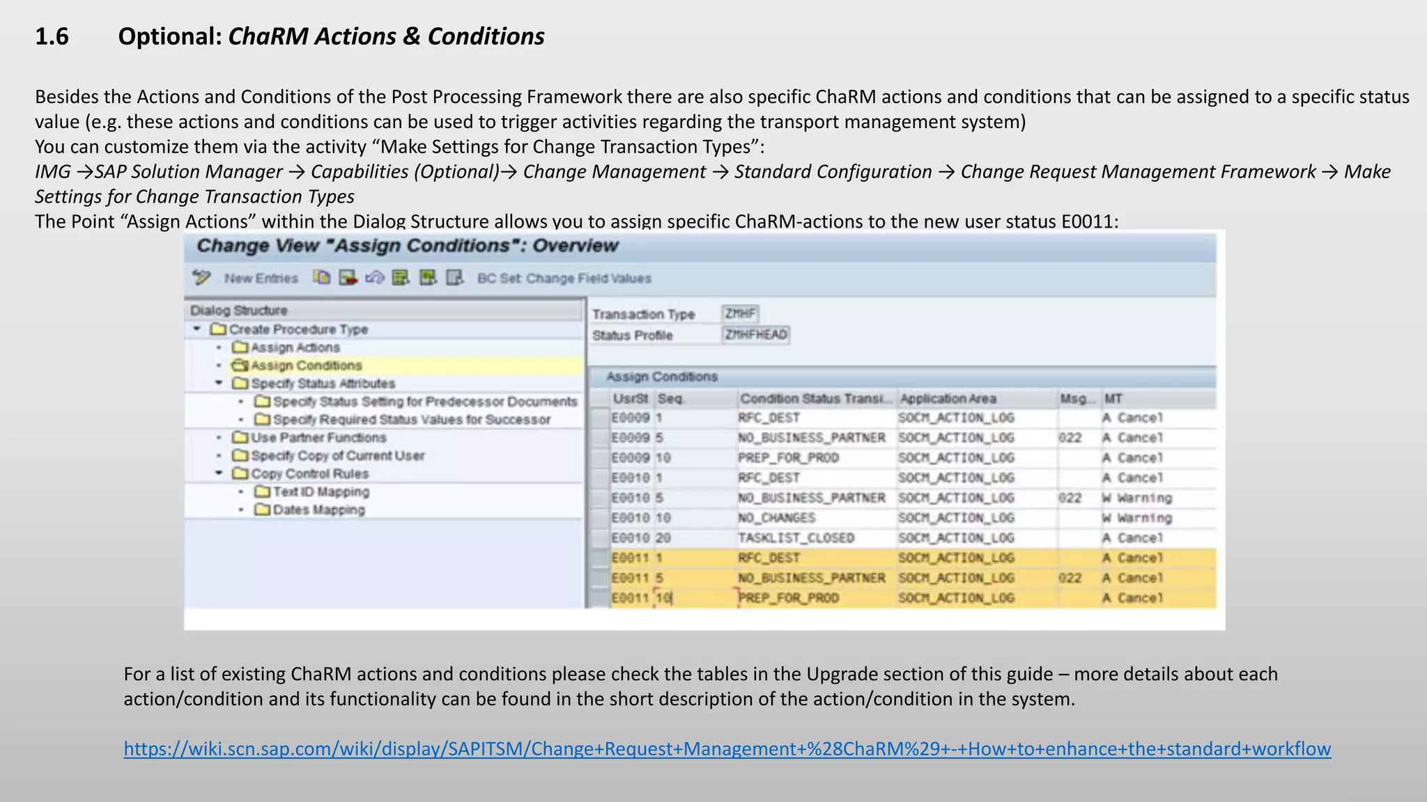
Task: Click the Copy As toolbar icon
Action: click(x=321, y=278)
